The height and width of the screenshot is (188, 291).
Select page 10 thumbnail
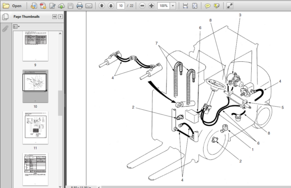point(35,86)
